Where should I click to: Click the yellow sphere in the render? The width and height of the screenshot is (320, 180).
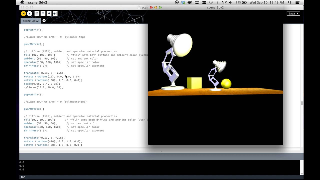(226, 84)
